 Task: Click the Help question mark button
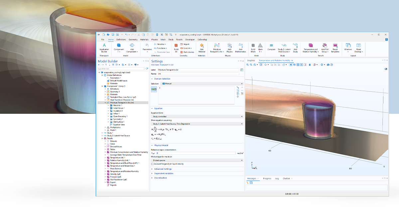tap(386, 39)
